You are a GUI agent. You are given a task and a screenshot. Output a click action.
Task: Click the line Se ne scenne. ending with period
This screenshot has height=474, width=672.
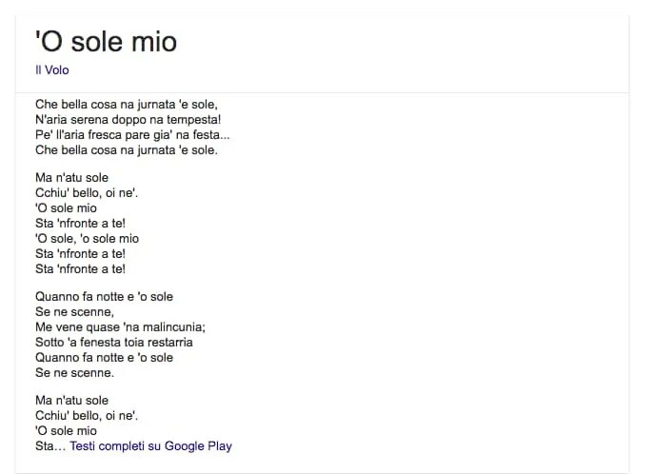(x=74, y=373)
